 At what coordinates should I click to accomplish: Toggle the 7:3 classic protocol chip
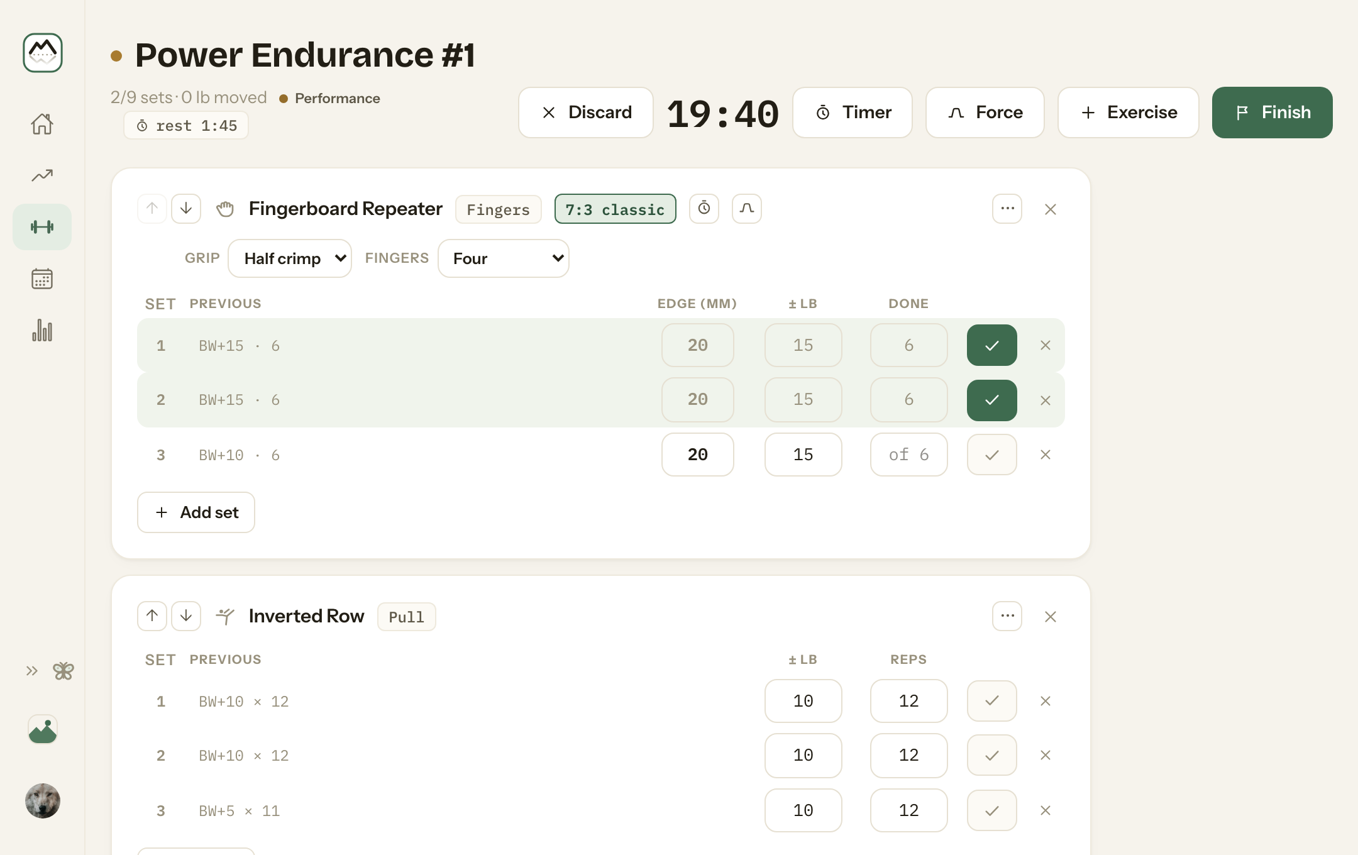(x=616, y=209)
